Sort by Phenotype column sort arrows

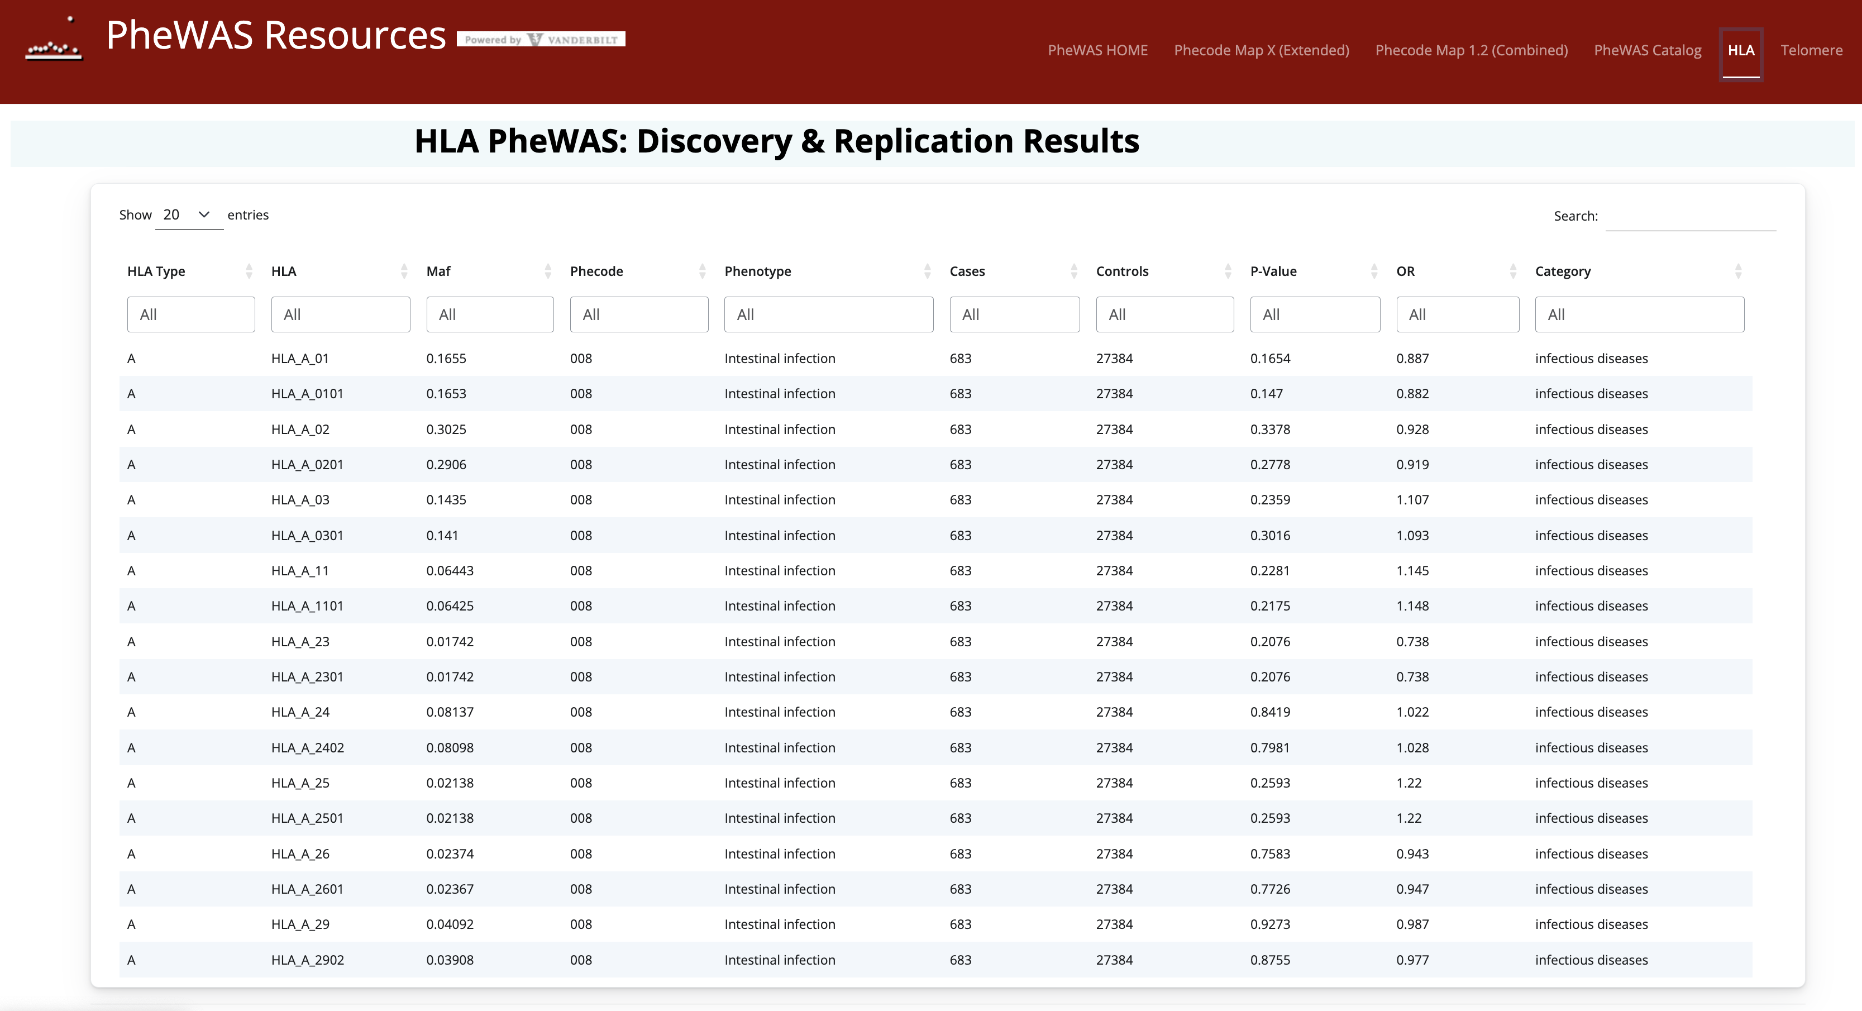coord(927,271)
